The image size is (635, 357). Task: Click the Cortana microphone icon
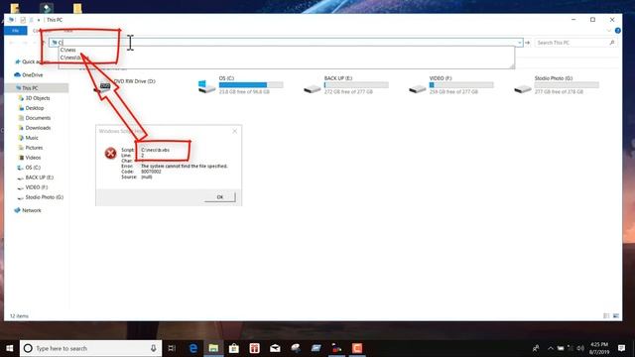pos(154,348)
